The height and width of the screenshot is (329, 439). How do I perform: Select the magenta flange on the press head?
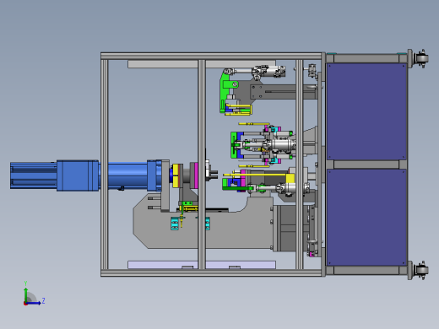click(196, 175)
